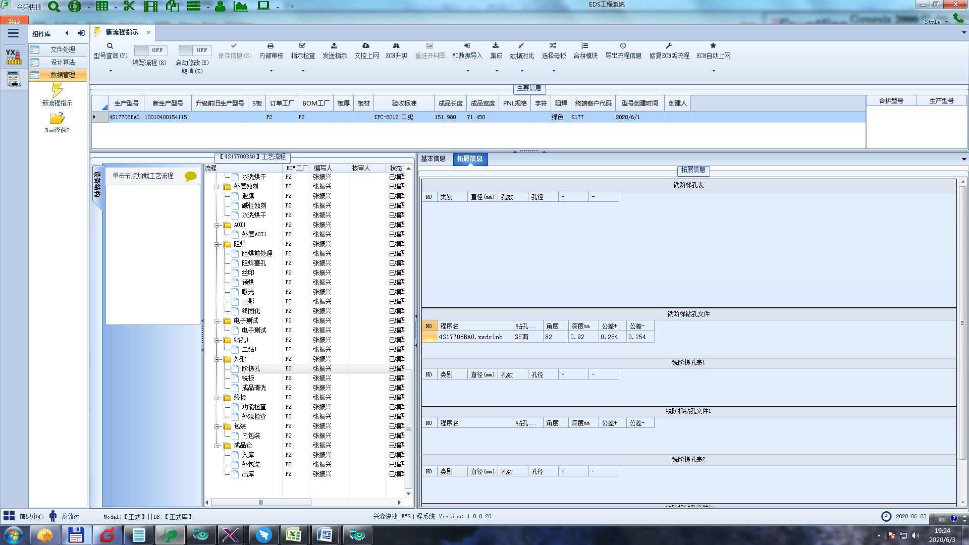Collapse the 外形 tree node
969x545 pixels.
point(218,359)
